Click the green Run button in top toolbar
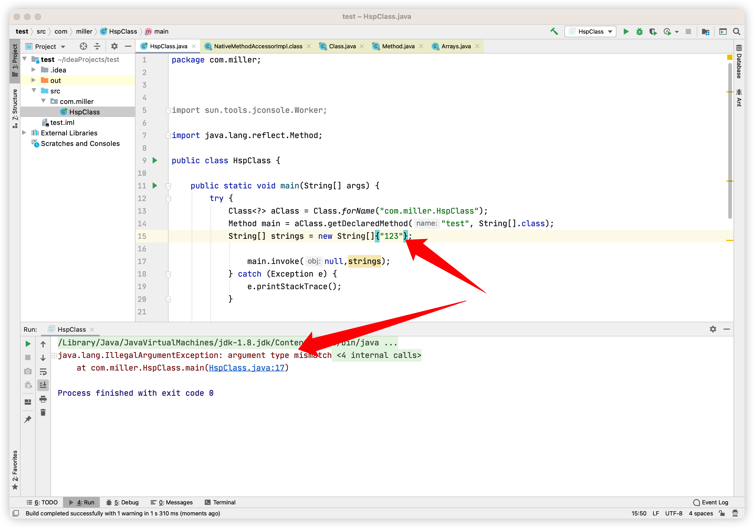The width and height of the screenshot is (754, 528). point(626,31)
